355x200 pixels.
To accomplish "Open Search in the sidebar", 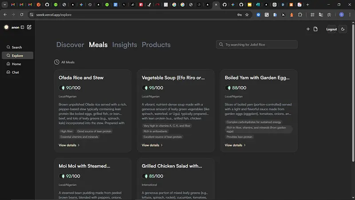I will pos(16,47).
